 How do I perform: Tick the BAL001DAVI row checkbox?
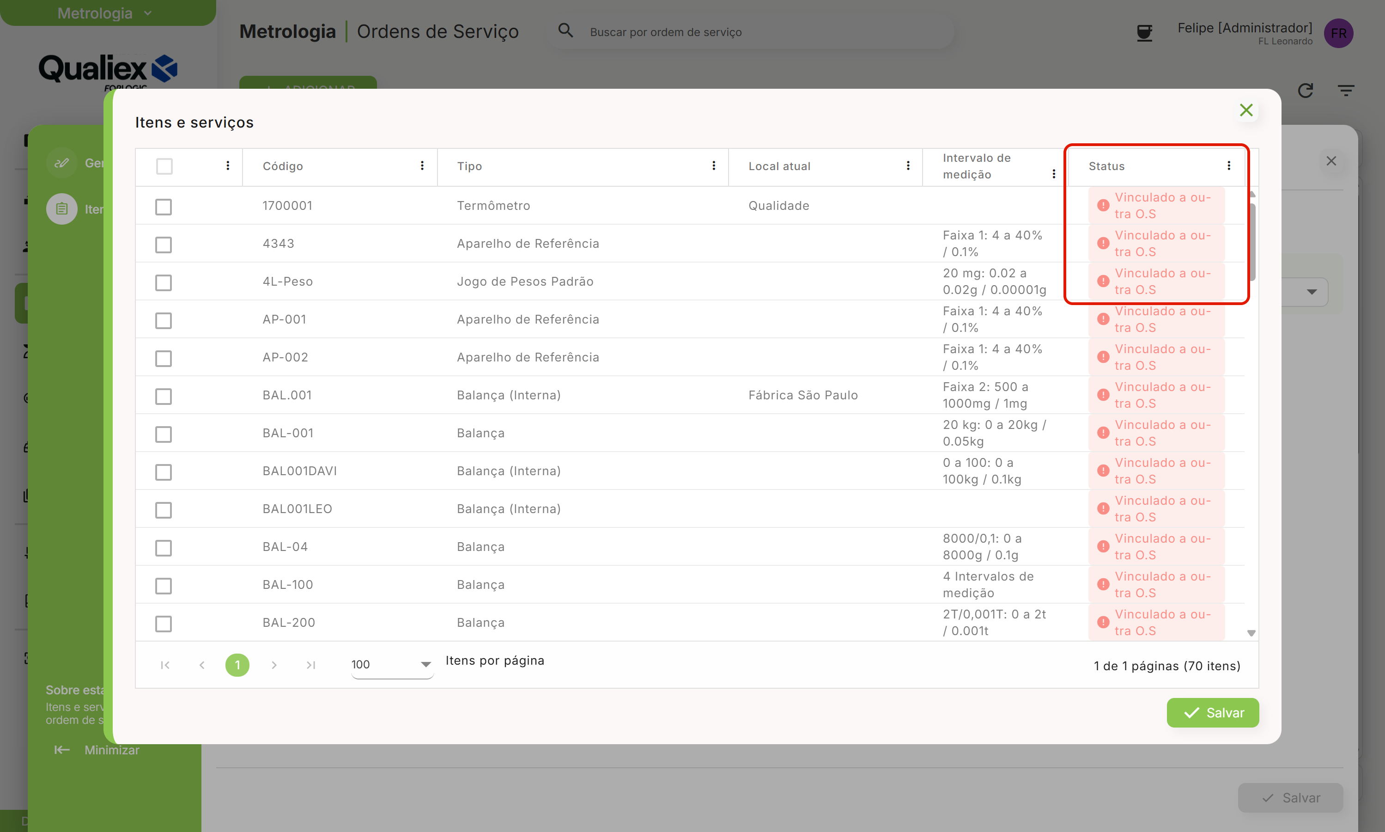click(164, 472)
